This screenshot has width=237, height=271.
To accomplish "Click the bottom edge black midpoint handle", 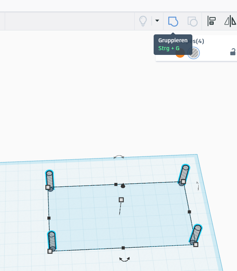I will point(123,248).
